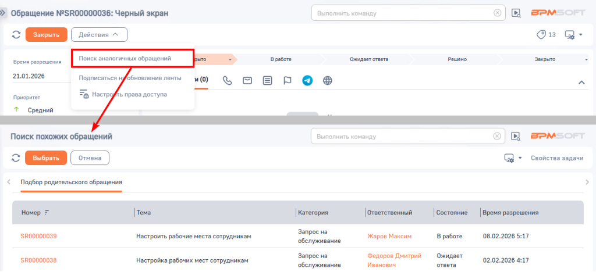
Task: Select the notes list channel icon
Action: (x=268, y=80)
